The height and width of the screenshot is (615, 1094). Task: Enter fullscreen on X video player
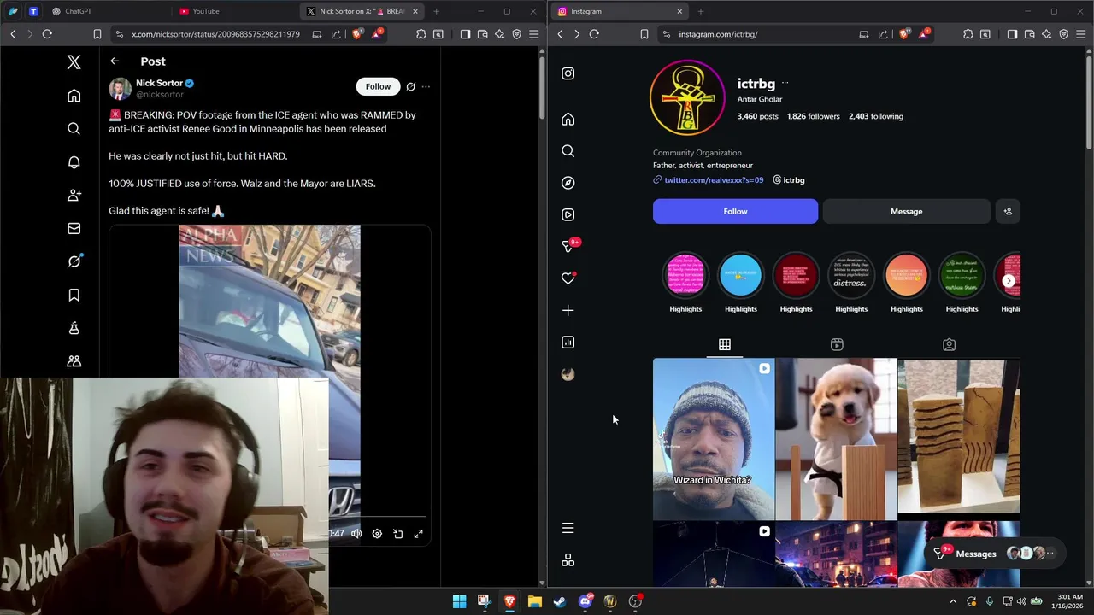tap(419, 534)
